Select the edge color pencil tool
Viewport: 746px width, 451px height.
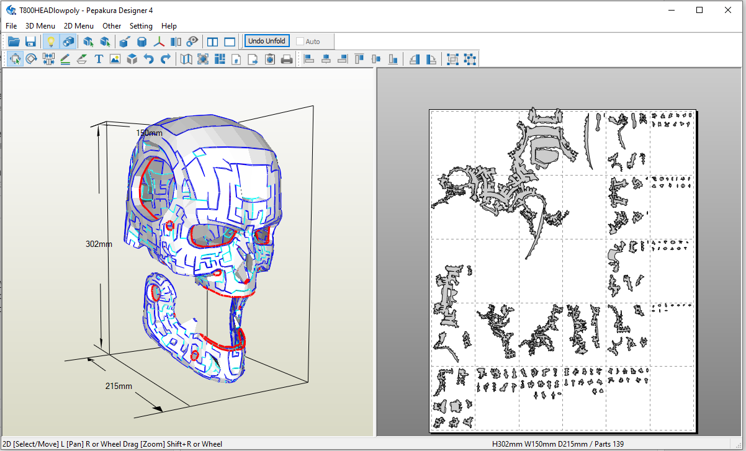click(65, 59)
